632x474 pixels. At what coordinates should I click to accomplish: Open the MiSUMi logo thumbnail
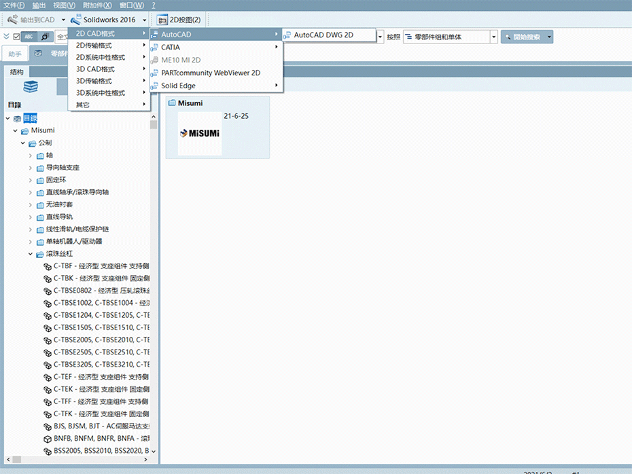tap(200, 133)
